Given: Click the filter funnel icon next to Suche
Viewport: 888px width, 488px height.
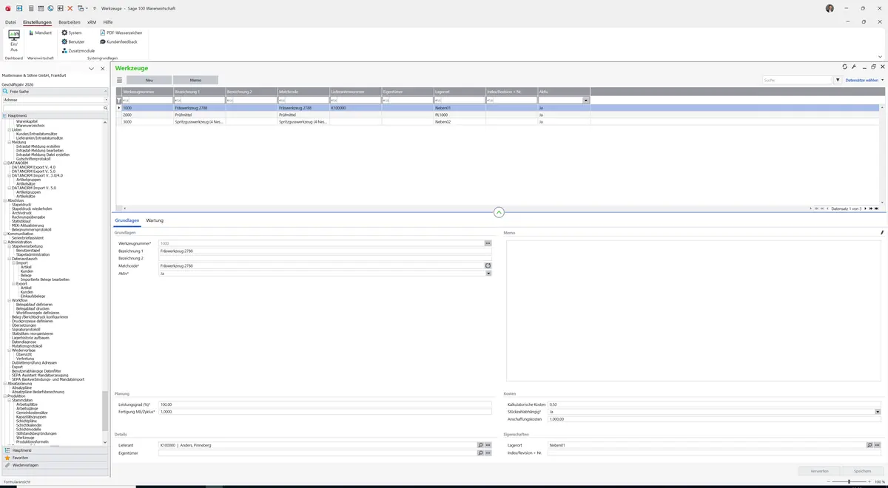Looking at the screenshot, I should (x=838, y=80).
